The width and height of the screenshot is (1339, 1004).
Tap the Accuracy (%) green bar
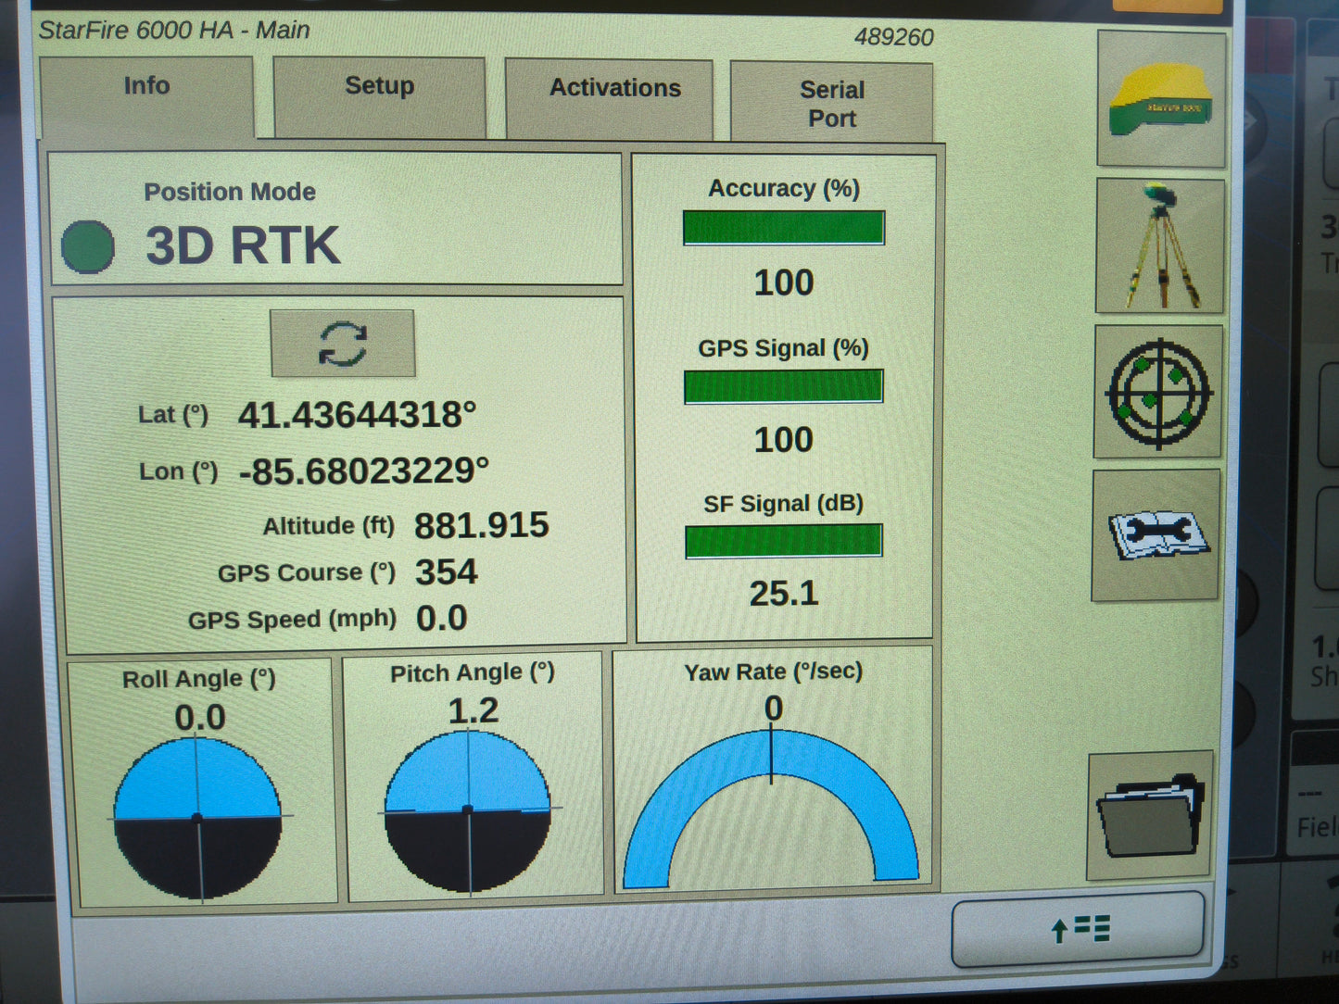click(x=784, y=228)
